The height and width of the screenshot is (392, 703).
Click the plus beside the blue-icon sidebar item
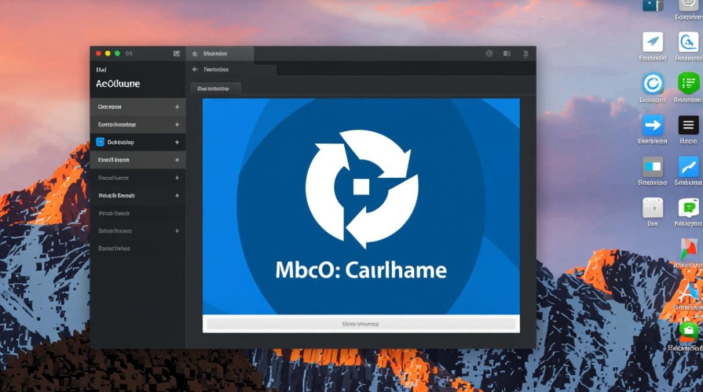[x=177, y=142]
